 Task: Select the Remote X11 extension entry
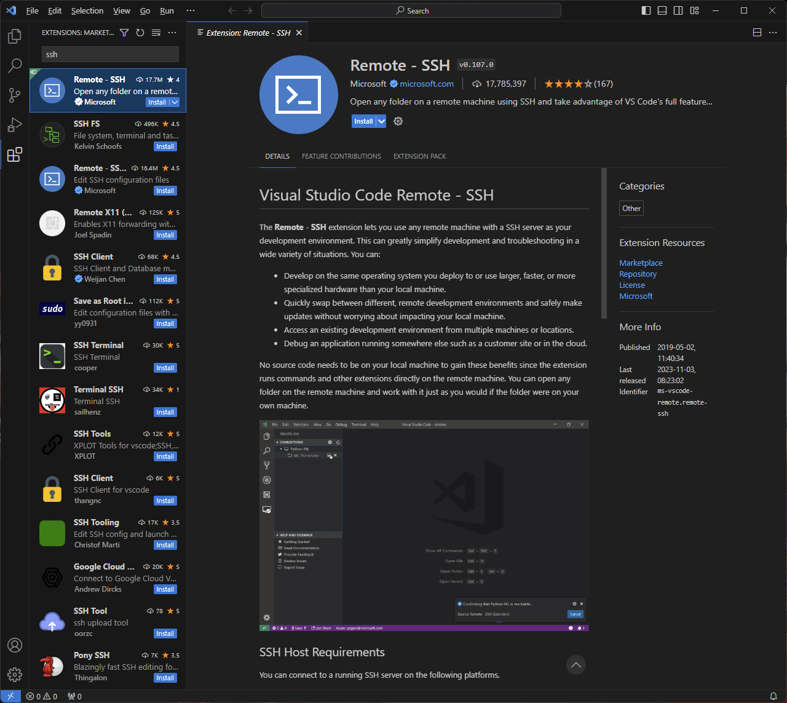click(x=108, y=223)
